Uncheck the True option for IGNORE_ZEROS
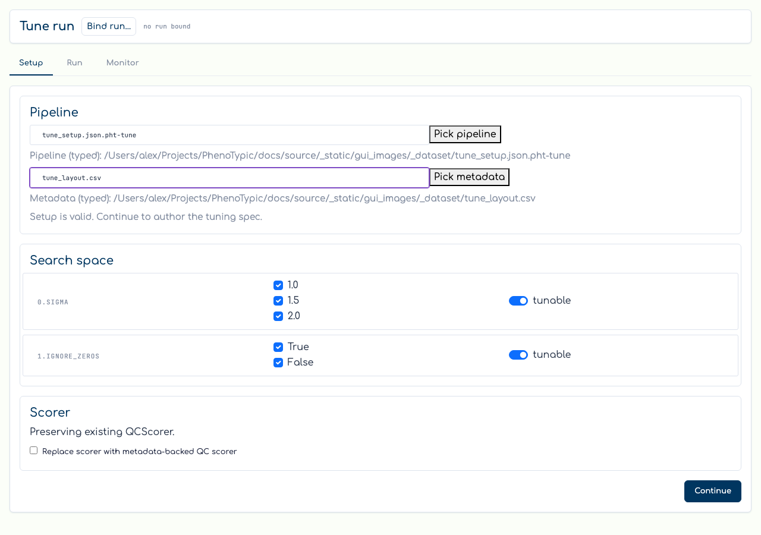This screenshot has height=535, width=761. coord(278,347)
